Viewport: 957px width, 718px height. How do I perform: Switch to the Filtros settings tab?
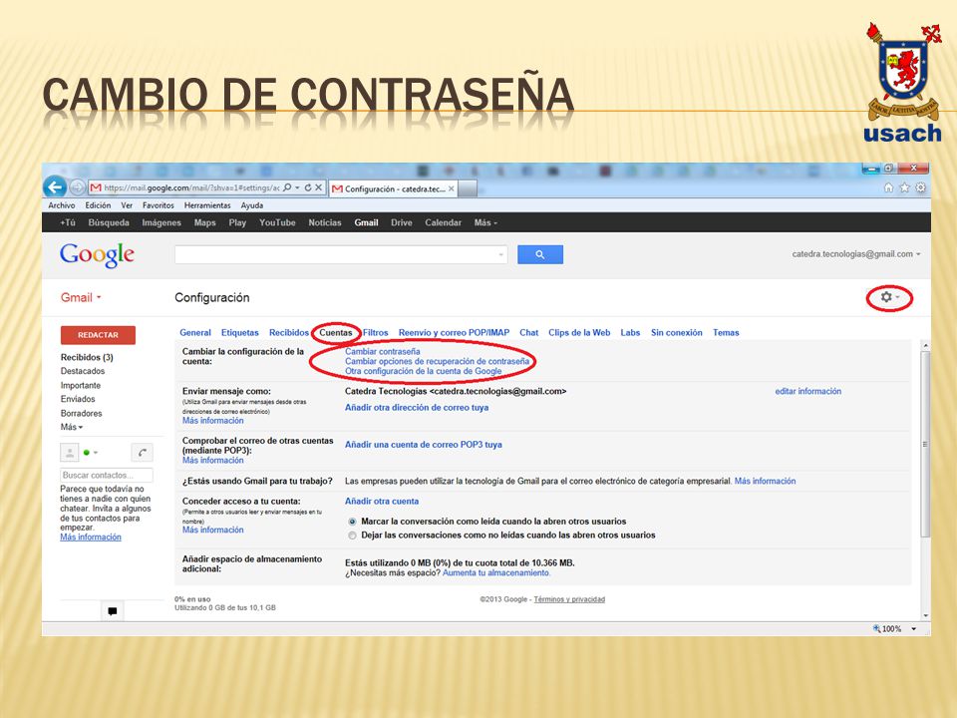pos(376,333)
